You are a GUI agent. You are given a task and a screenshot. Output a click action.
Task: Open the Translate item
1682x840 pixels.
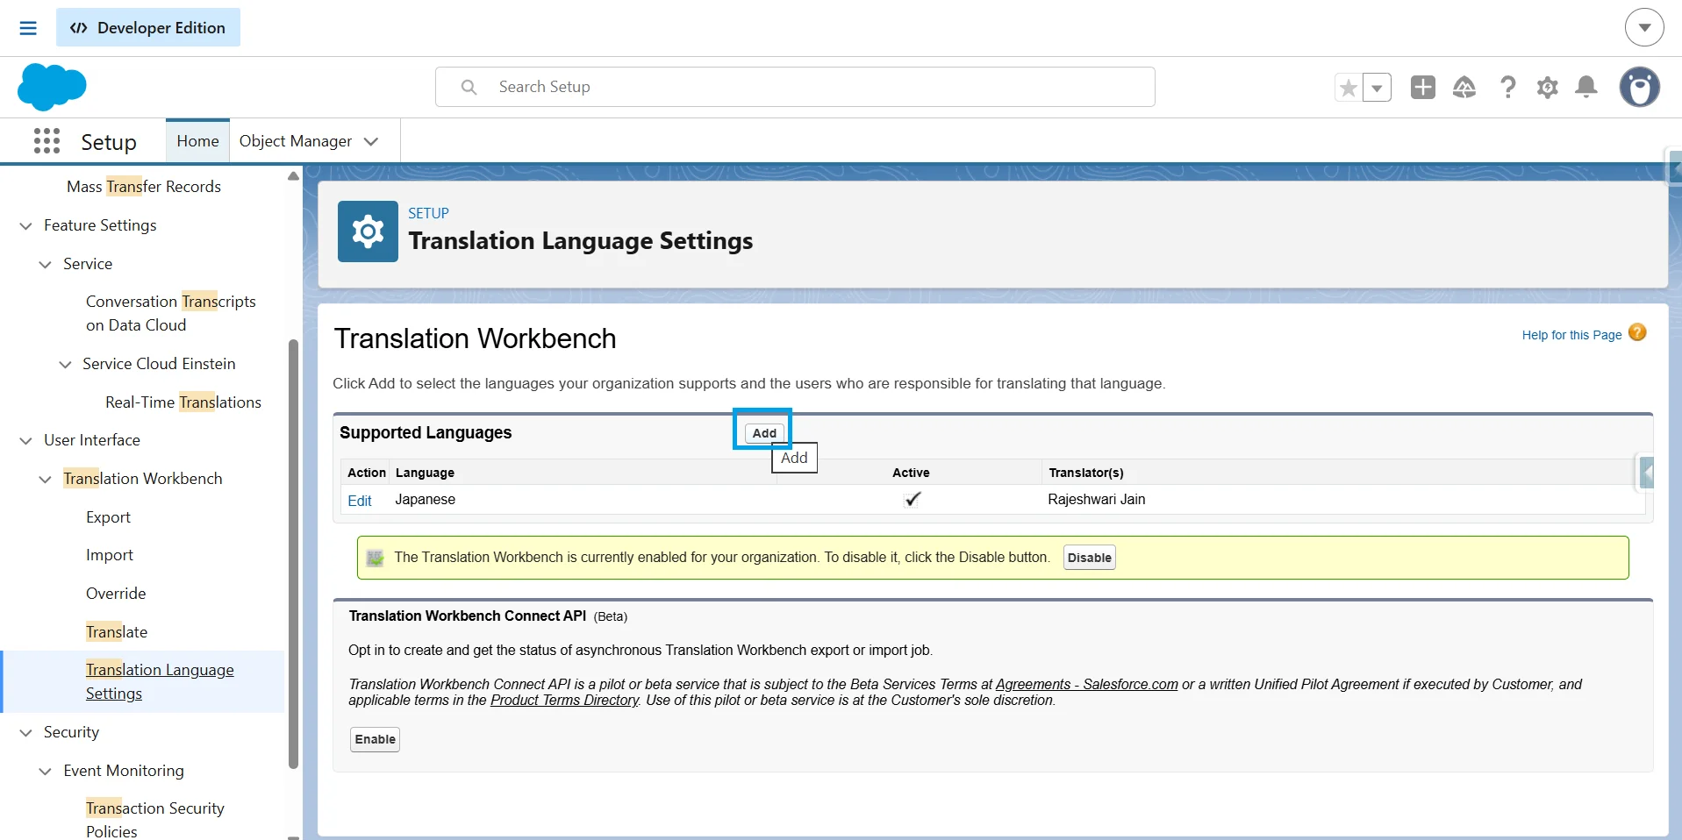pyautogui.click(x=117, y=632)
